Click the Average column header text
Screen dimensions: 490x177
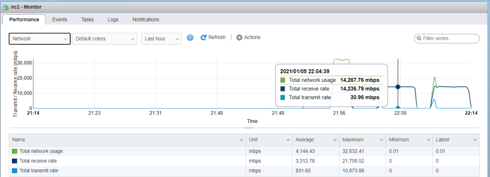click(305, 140)
